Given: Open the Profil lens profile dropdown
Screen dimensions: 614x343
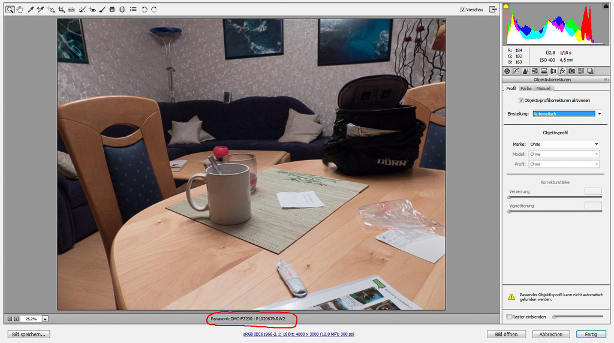Looking at the screenshot, I should [x=564, y=164].
